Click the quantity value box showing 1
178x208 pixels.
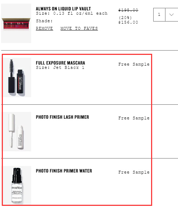(x=159, y=15)
